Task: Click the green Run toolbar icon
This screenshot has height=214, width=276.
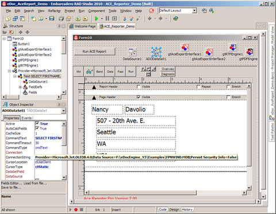Action: tap(97, 18)
